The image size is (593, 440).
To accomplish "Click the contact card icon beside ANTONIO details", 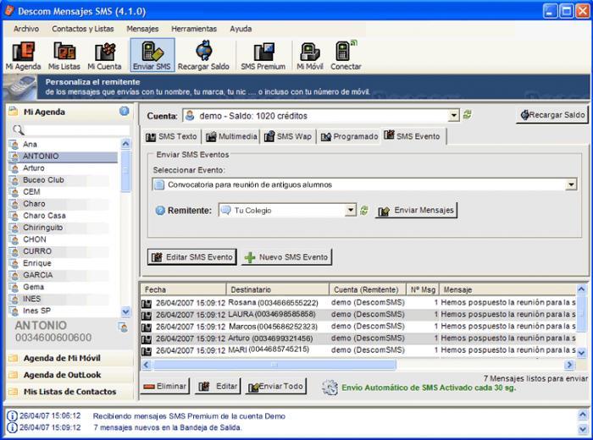I will [123, 327].
